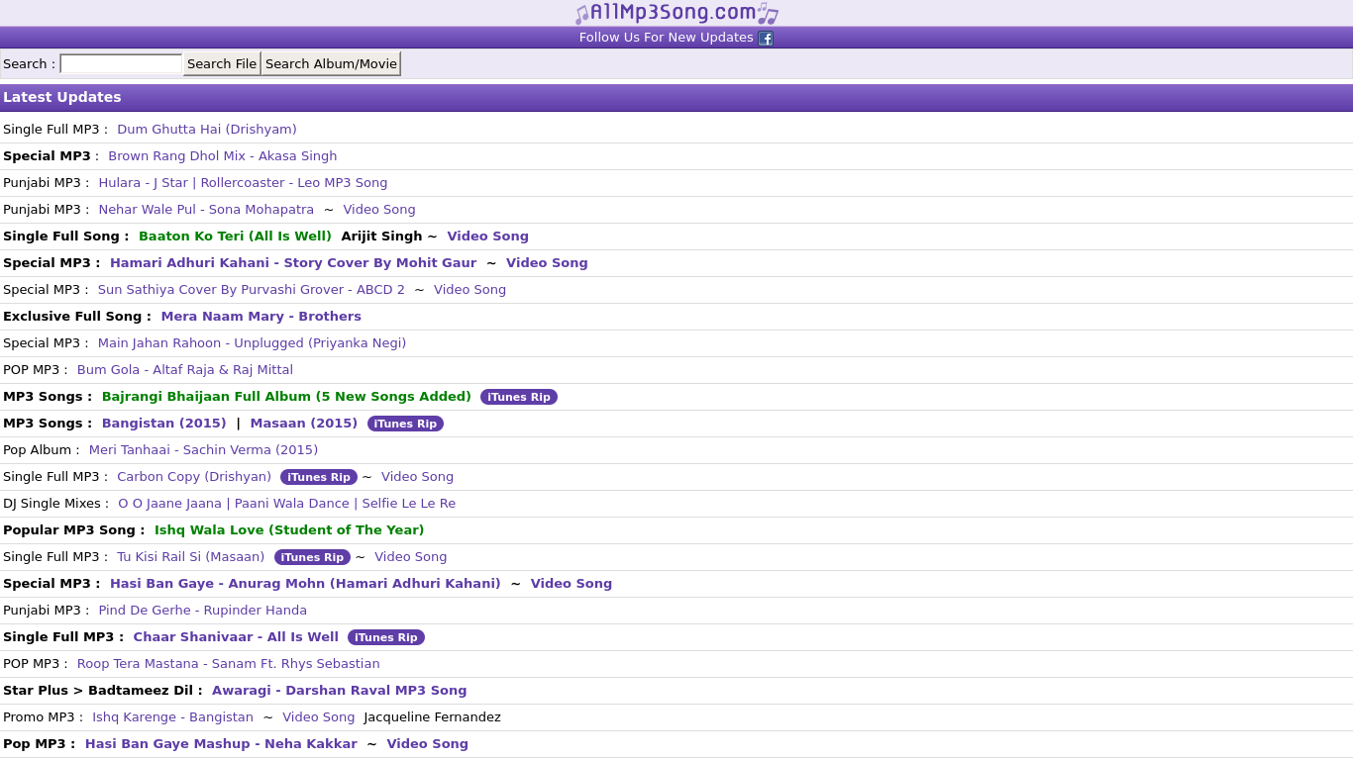Image resolution: width=1353 pixels, height=760 pixels.
Task: Open Masaan (2015) link
Action: 304,424
